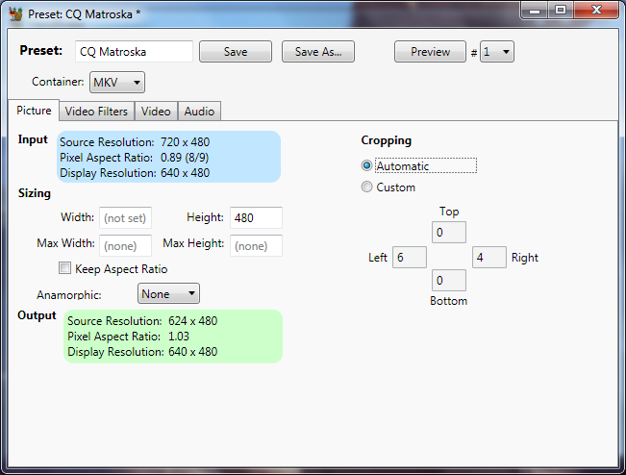This screenshot has height=475, width=626.
Task: Close the preset window
Action: (x=596, y=10)
